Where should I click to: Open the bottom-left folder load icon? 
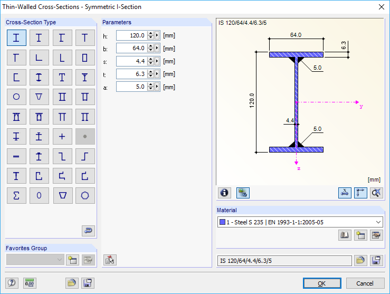72,283
